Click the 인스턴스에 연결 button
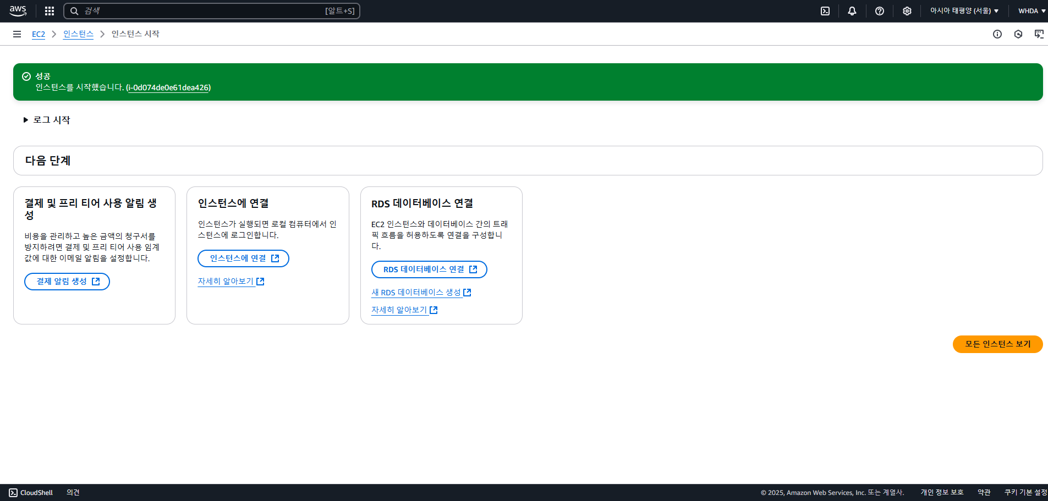Viewport: 1048px width, 501px height. pyautogui.click(x=243, y=258)
